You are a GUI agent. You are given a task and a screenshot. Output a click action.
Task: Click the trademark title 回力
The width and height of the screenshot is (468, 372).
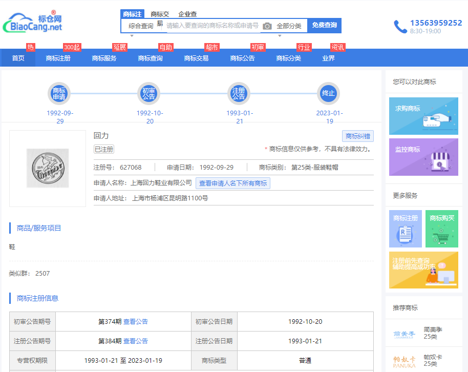(101, 136)
